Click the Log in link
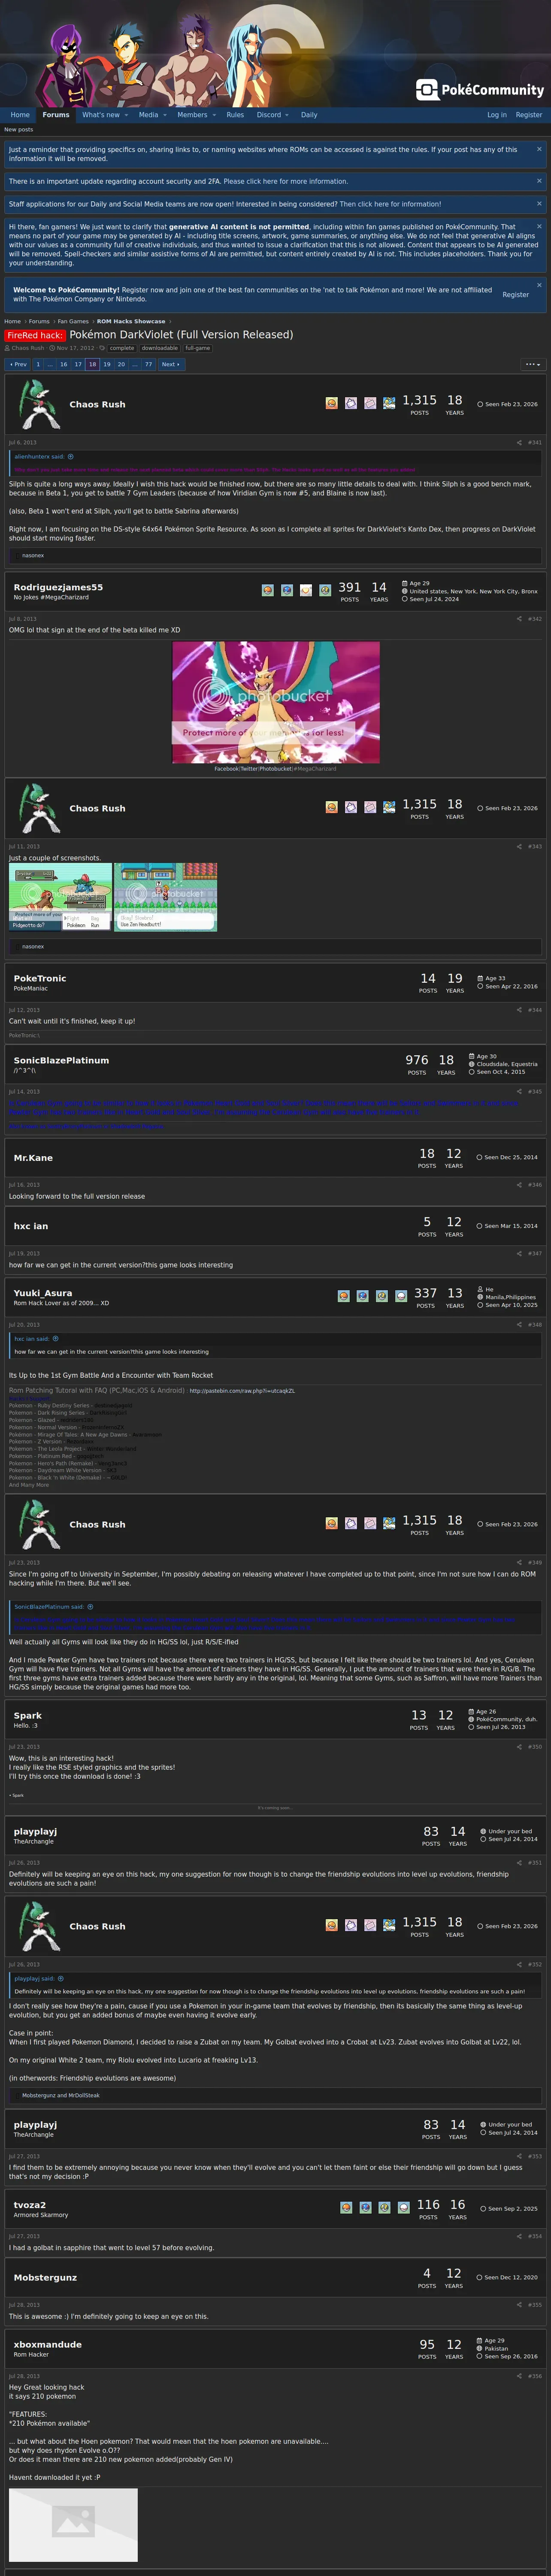551x2576 pixels. [x=497, y=115]
